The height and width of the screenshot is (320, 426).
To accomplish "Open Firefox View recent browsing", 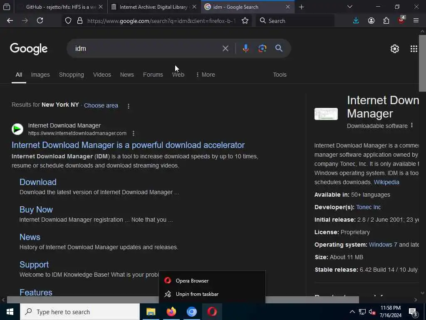I will pyautogui.click(x=7, y=7).
